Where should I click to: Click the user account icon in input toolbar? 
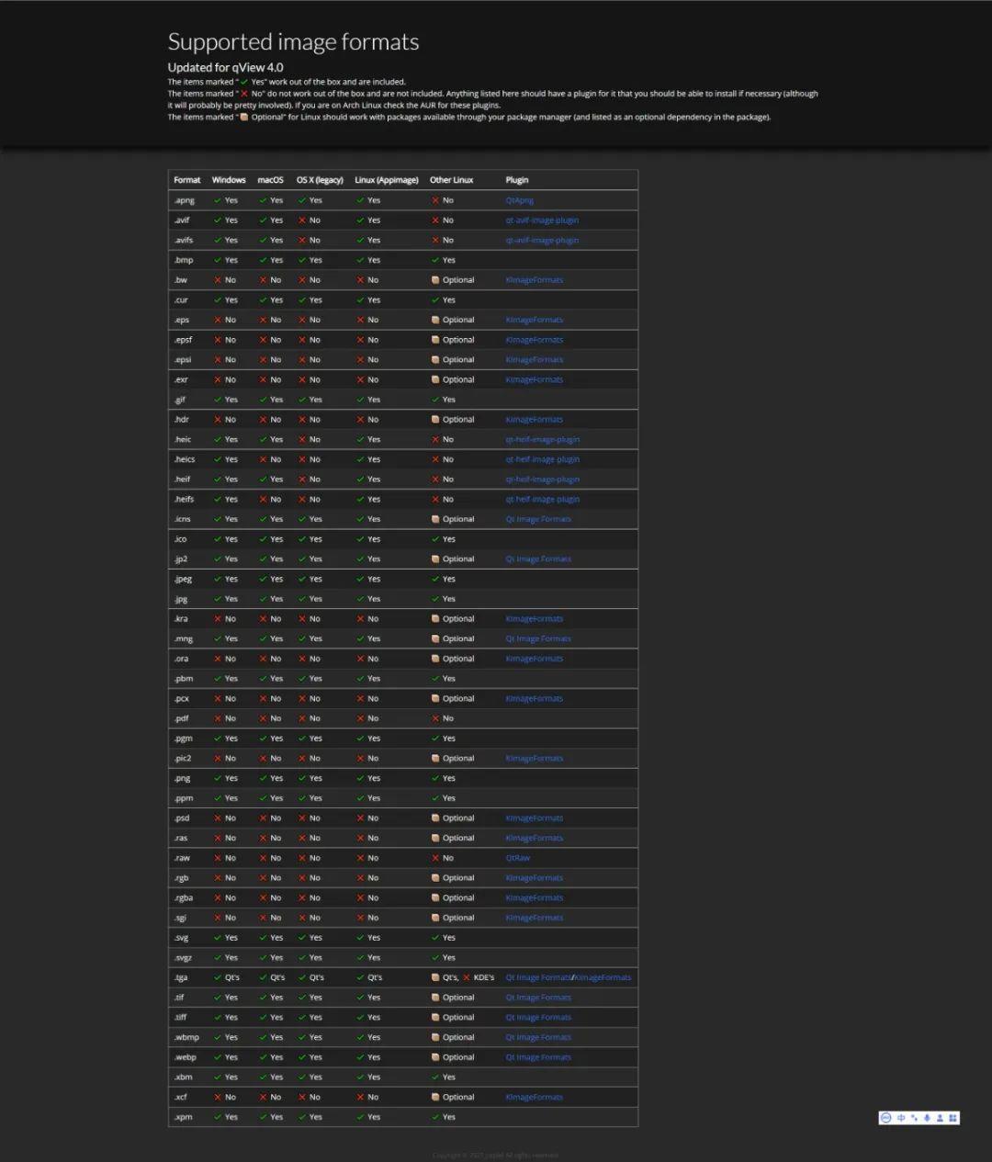click(x=940, y=1118)
